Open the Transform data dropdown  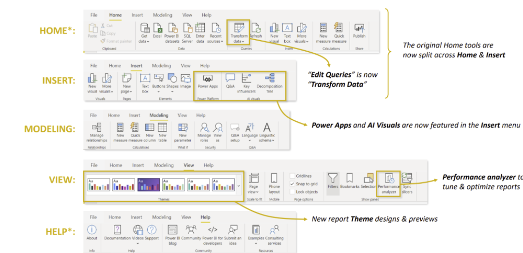pyautogui.click(x=239, y=33)
